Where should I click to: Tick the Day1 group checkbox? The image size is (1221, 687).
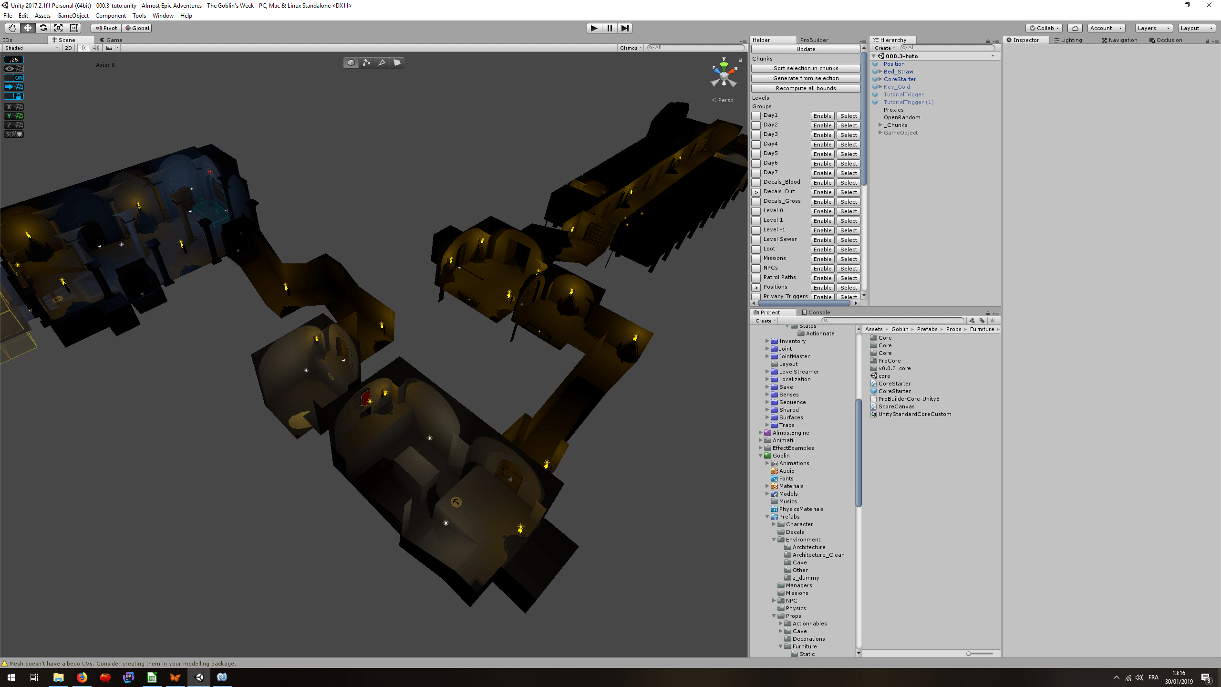756,116
